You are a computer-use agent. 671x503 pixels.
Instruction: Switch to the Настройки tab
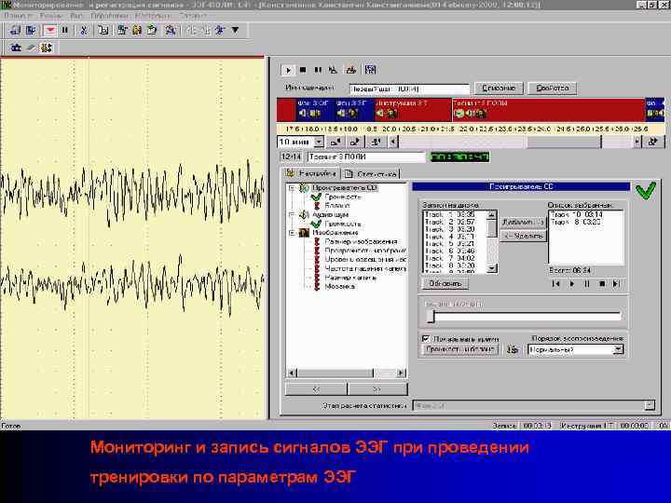(x=311, y=173)
